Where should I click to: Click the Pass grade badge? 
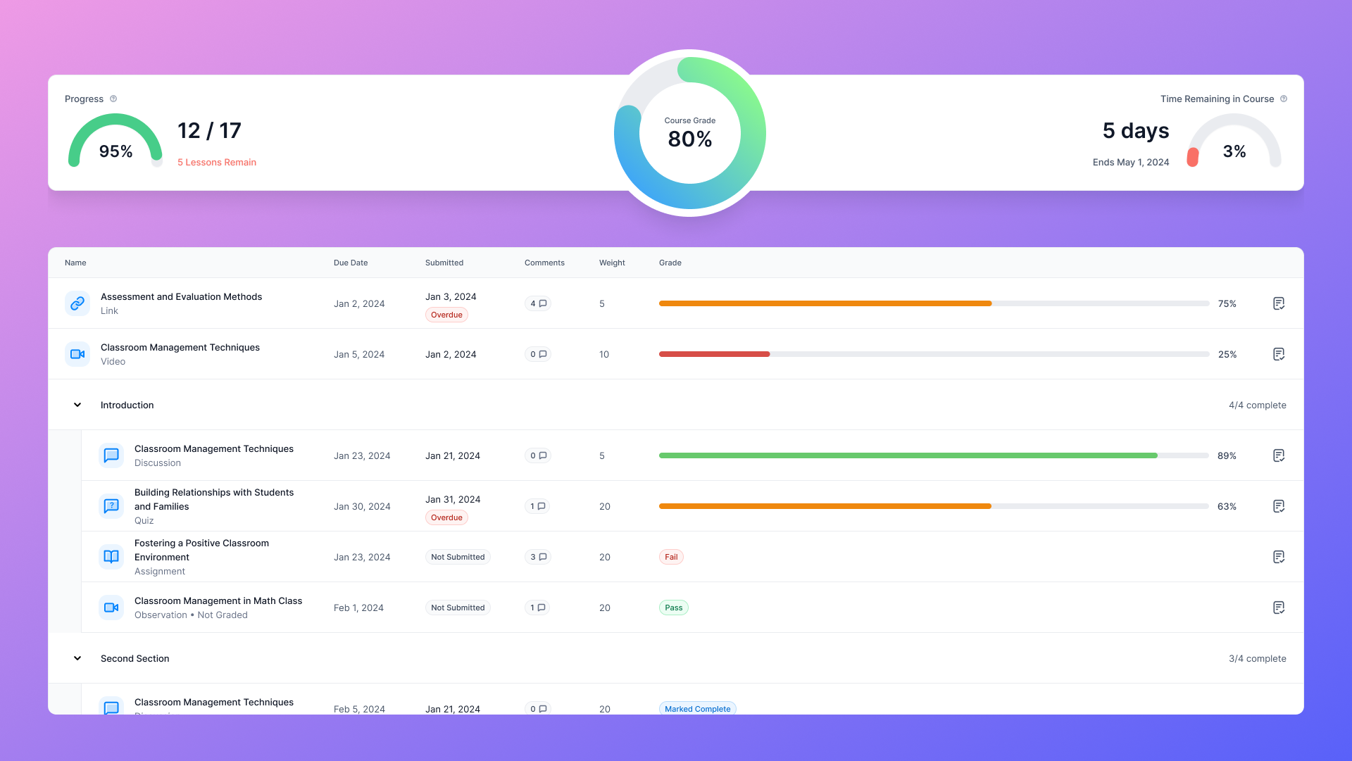pyautogui.click(x=674, y=608)
